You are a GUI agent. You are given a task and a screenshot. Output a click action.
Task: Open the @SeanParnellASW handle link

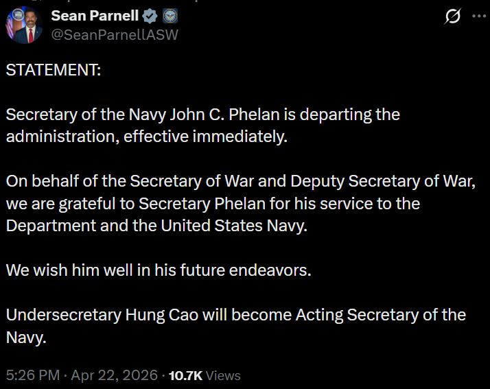[x=115, y=34]
